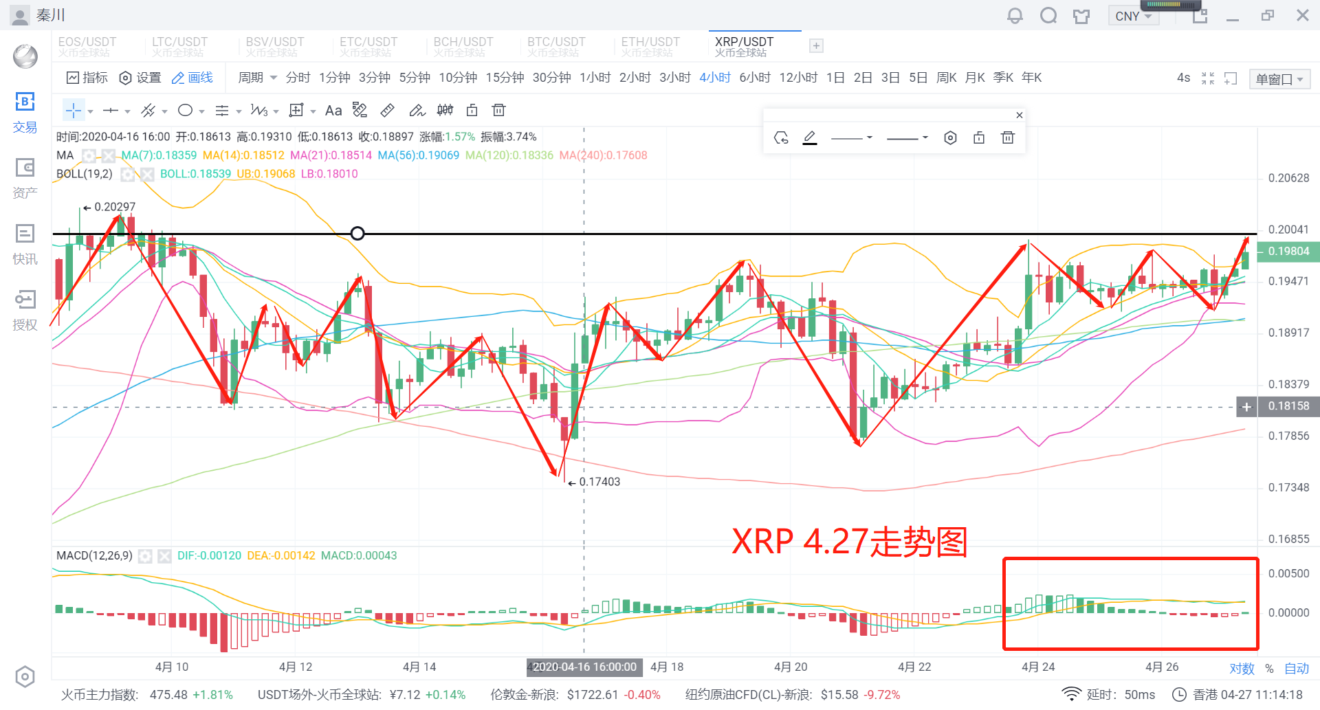Select the parallel channel drawing tool

tap(148, 110)
